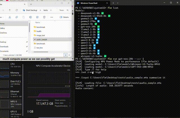Sort files by the Name column header
This screenshot has width=180, height=118.
point(38,22)
